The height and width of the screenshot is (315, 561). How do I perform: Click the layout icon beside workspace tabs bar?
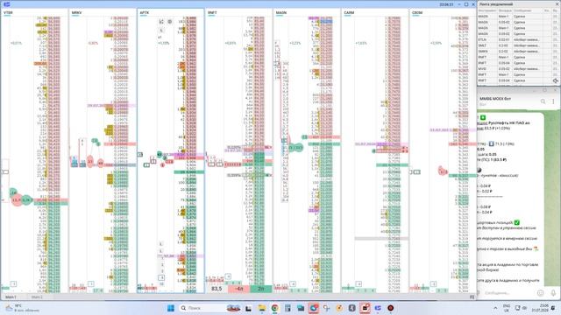point(472,297)
